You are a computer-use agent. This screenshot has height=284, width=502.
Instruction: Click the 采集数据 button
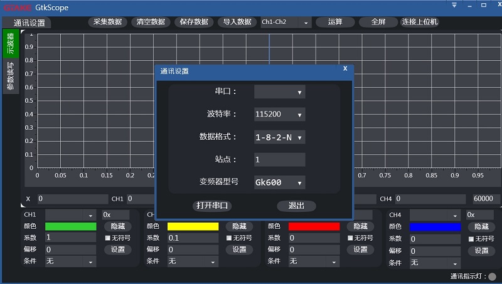(x=107, y=22)
